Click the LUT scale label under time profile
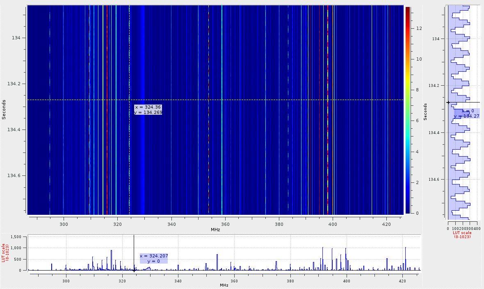 click(x=462, y=235)
